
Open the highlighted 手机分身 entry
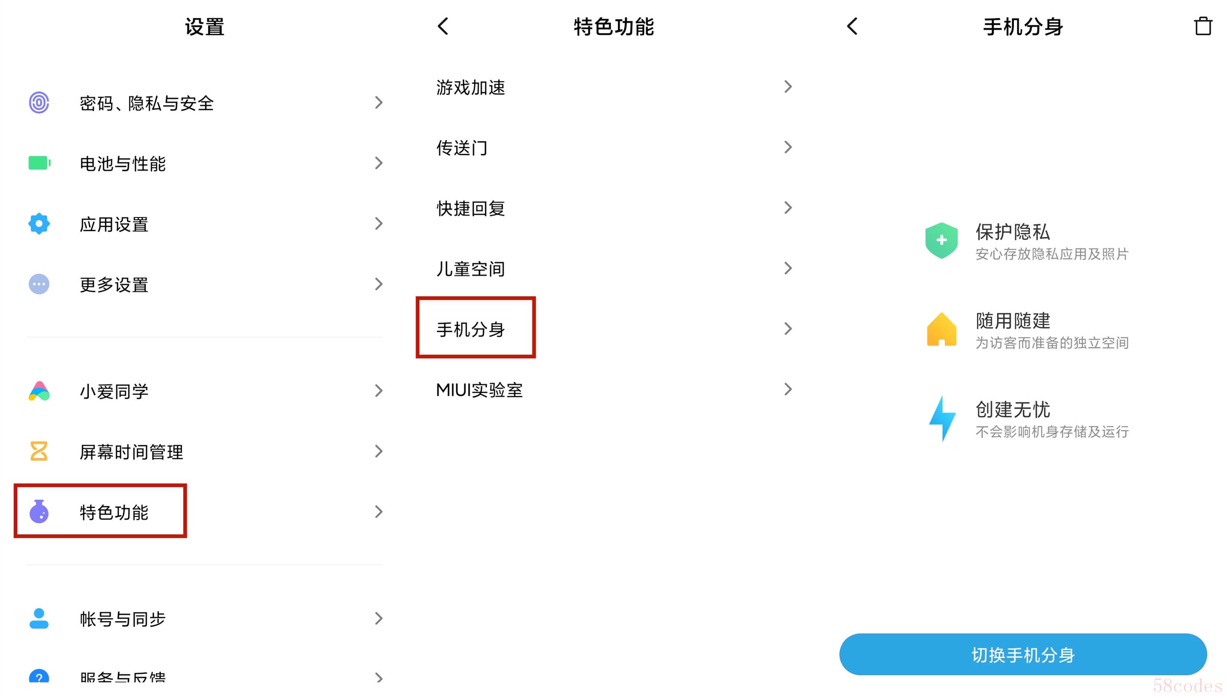coord(471,329)
